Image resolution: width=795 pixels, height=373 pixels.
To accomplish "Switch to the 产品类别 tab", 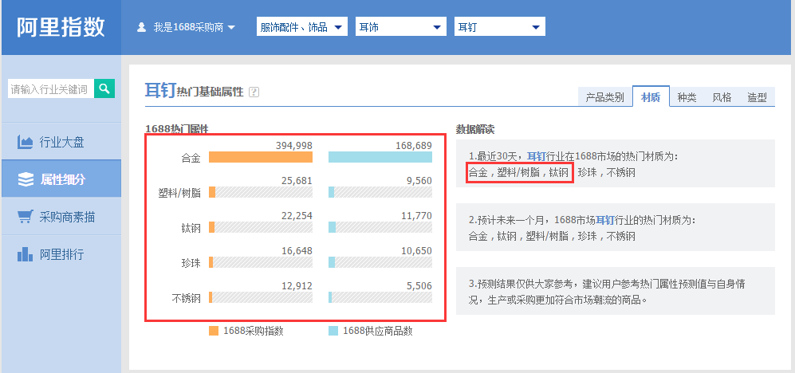I will [604, 97].
